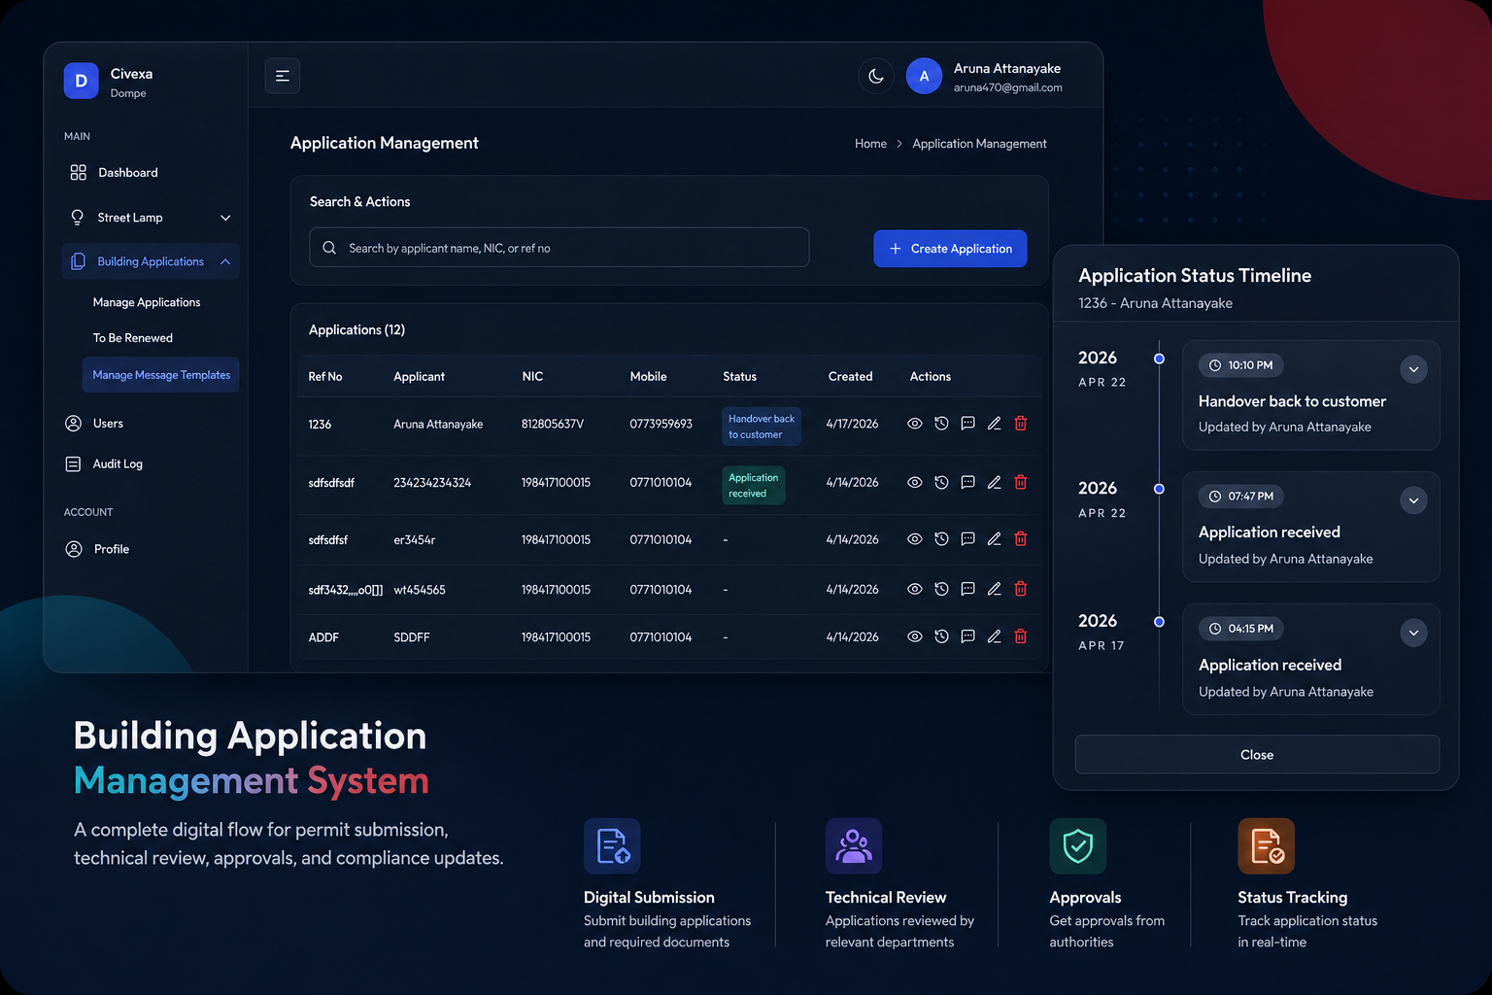Viewport: 1492px width, 995px height.
Task: Click Close on the status timeline
Action: (1257, 755)
